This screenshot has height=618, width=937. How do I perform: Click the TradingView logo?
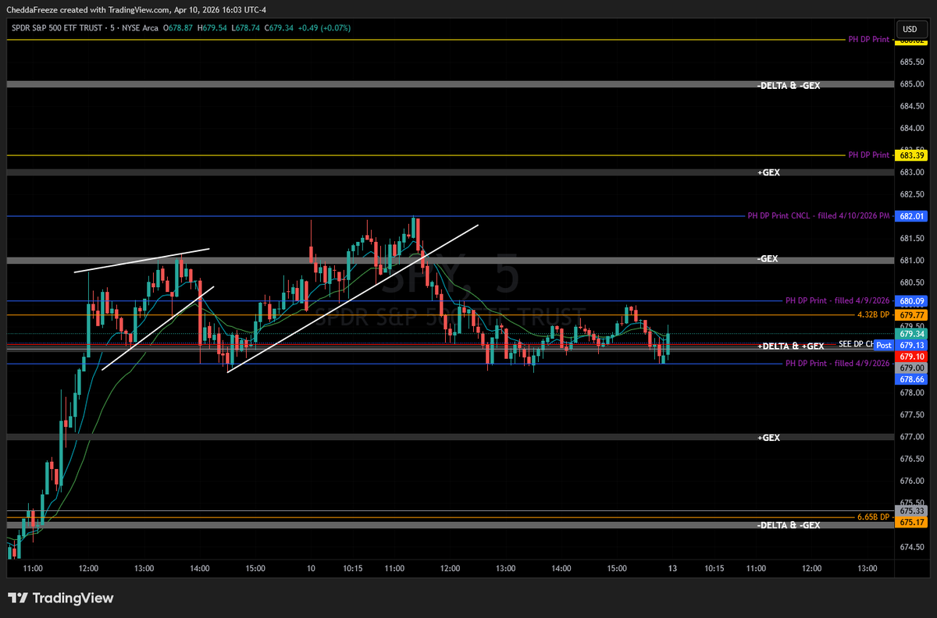click(x=61, y=598)
